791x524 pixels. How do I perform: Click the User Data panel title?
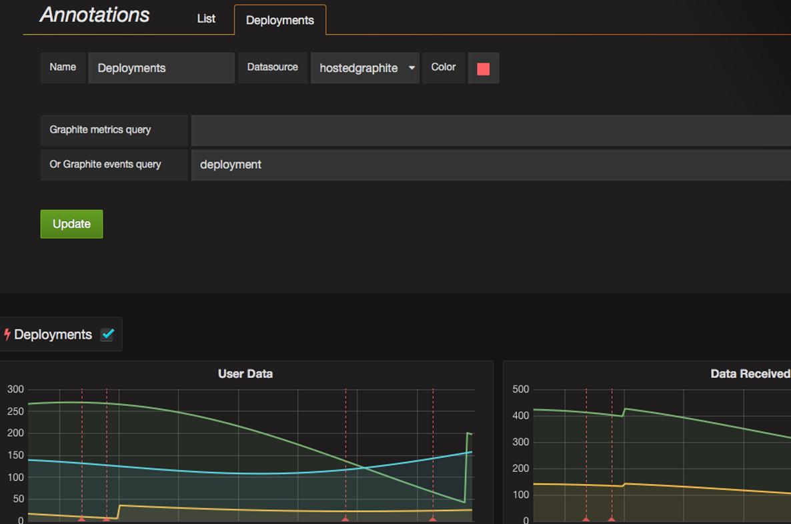point(245,374)
